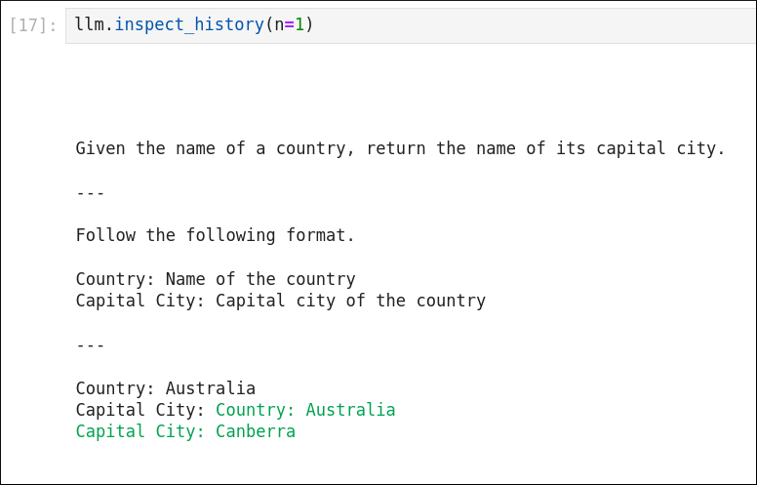Click the green number 1 in n=1

(299, 24)
